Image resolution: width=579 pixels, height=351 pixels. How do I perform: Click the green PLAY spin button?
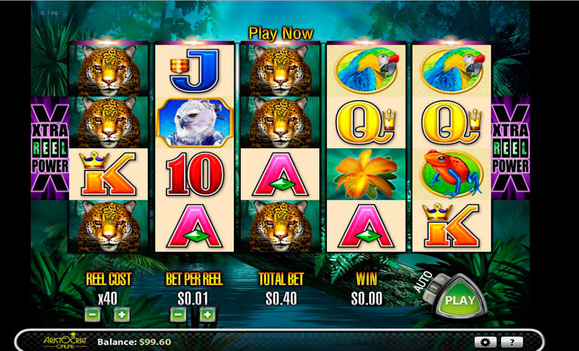460,300
